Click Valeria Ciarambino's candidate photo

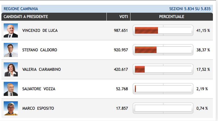[x=11, y=69]
